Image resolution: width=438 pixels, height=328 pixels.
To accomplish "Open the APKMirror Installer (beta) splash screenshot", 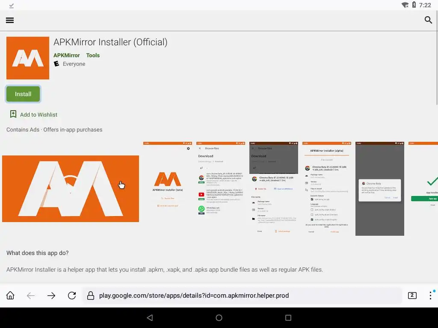I will (168, 188).
